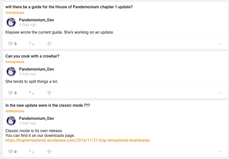
Task: Open more options on classic mode post
Action: pos(221,152)
